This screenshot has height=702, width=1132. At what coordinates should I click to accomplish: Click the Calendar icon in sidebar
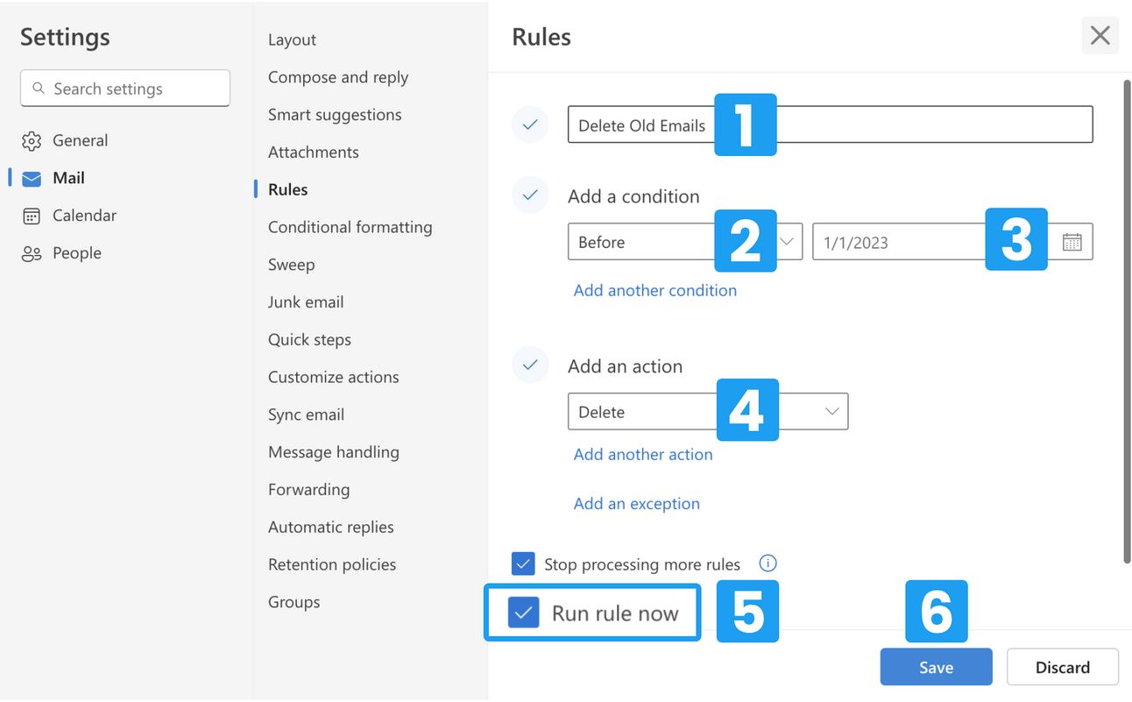coord(32,216)
